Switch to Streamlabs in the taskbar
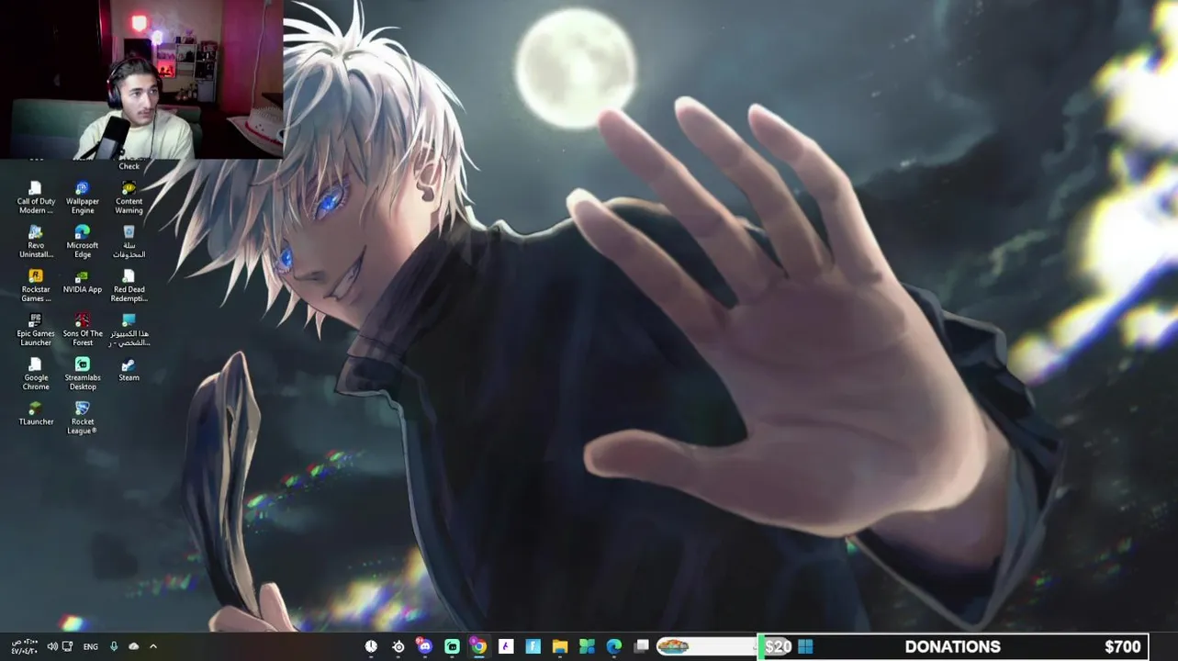This screenshot has width=1178, height=661. pos(452,646)
